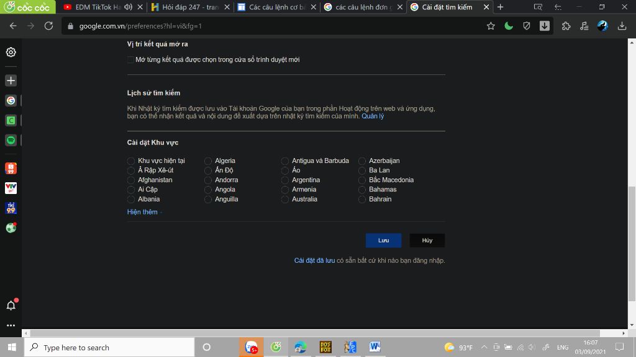The width and height of the screenshot is (636, 357).
Task: Open the Cài đặt đã lưu link
Action: coord(314,261)
